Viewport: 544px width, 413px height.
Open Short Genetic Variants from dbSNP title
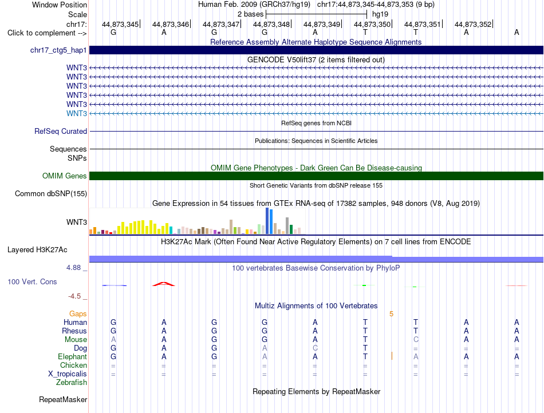pyautogui.click(x=316, y=185)
